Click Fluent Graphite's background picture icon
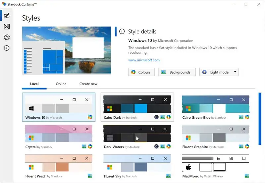The width and height of the screenshot is (265, 183). [x=241, y=147]
